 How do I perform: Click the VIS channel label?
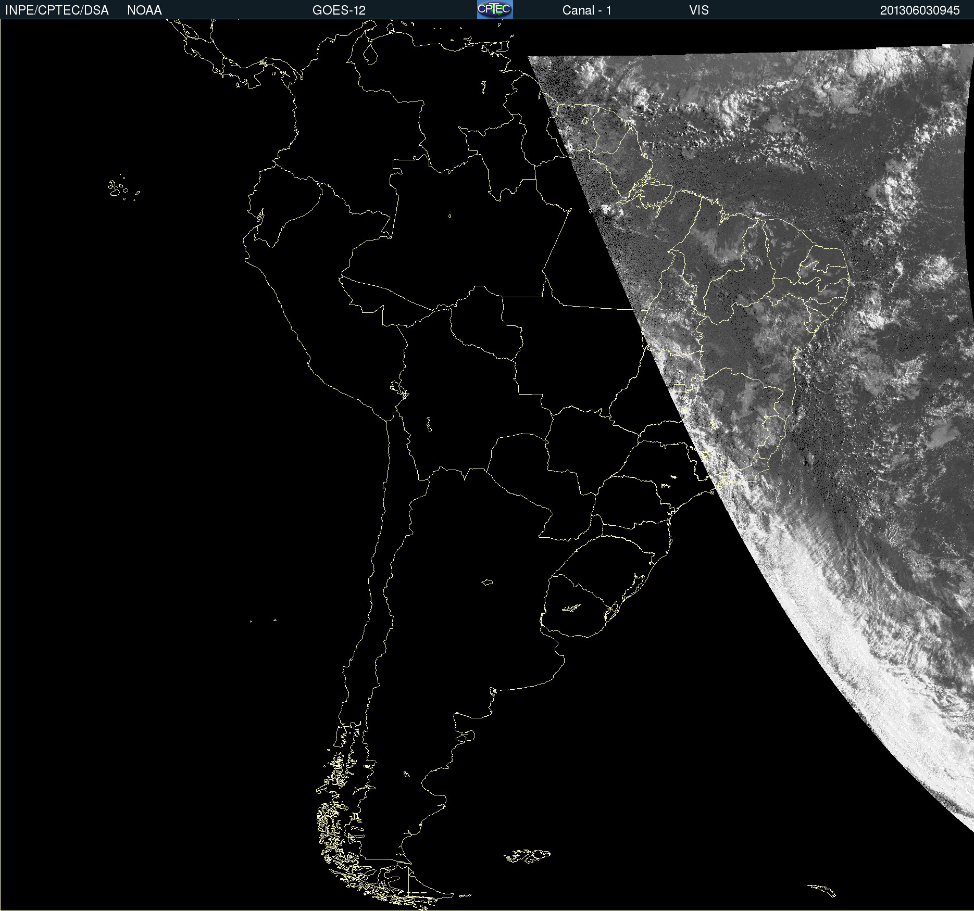pos(699,10)
